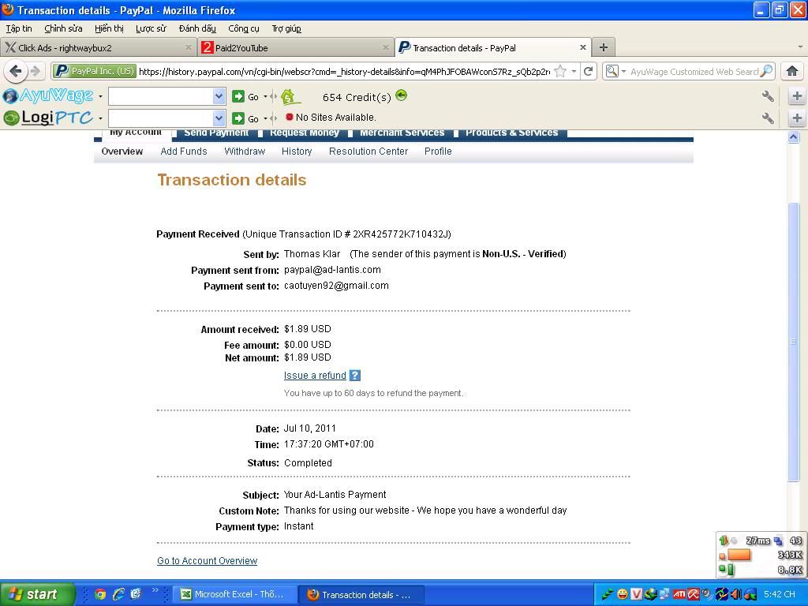Switch to Microsoft Excel taskbar button
This screenshot has width=808, height=606.
click(234, 594)
